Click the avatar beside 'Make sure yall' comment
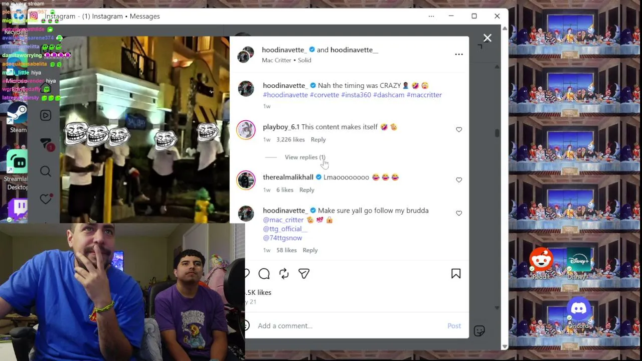The height and width of the screenshot is (361, 642). [246, 214]
